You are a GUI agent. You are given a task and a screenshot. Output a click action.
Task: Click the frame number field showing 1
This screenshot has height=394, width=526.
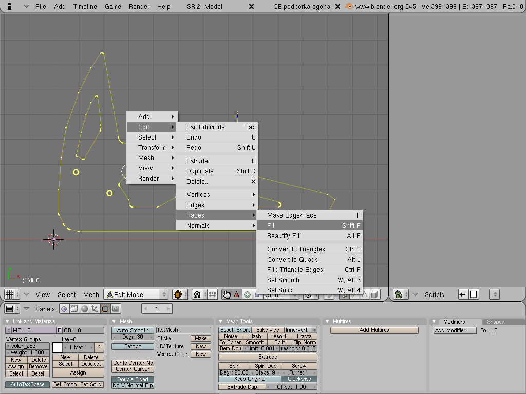(157, 308)
